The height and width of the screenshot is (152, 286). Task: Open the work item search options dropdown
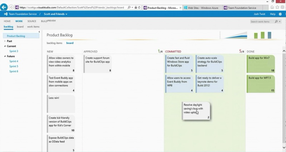(280, 21)
